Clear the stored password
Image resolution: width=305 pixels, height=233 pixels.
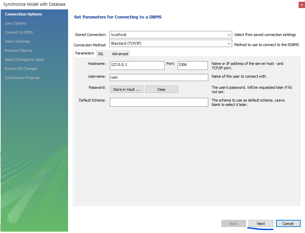(x=161, y=89)
